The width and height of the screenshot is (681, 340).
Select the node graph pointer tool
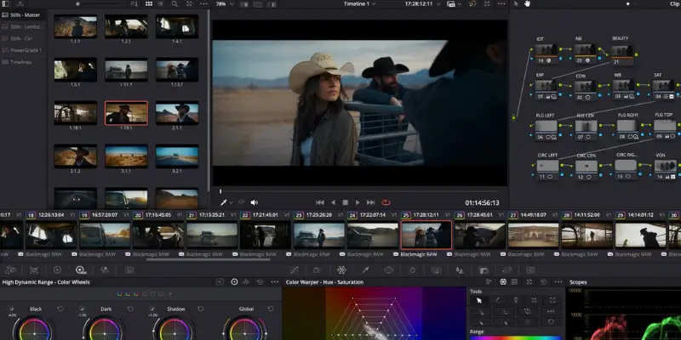pos(516,4)
